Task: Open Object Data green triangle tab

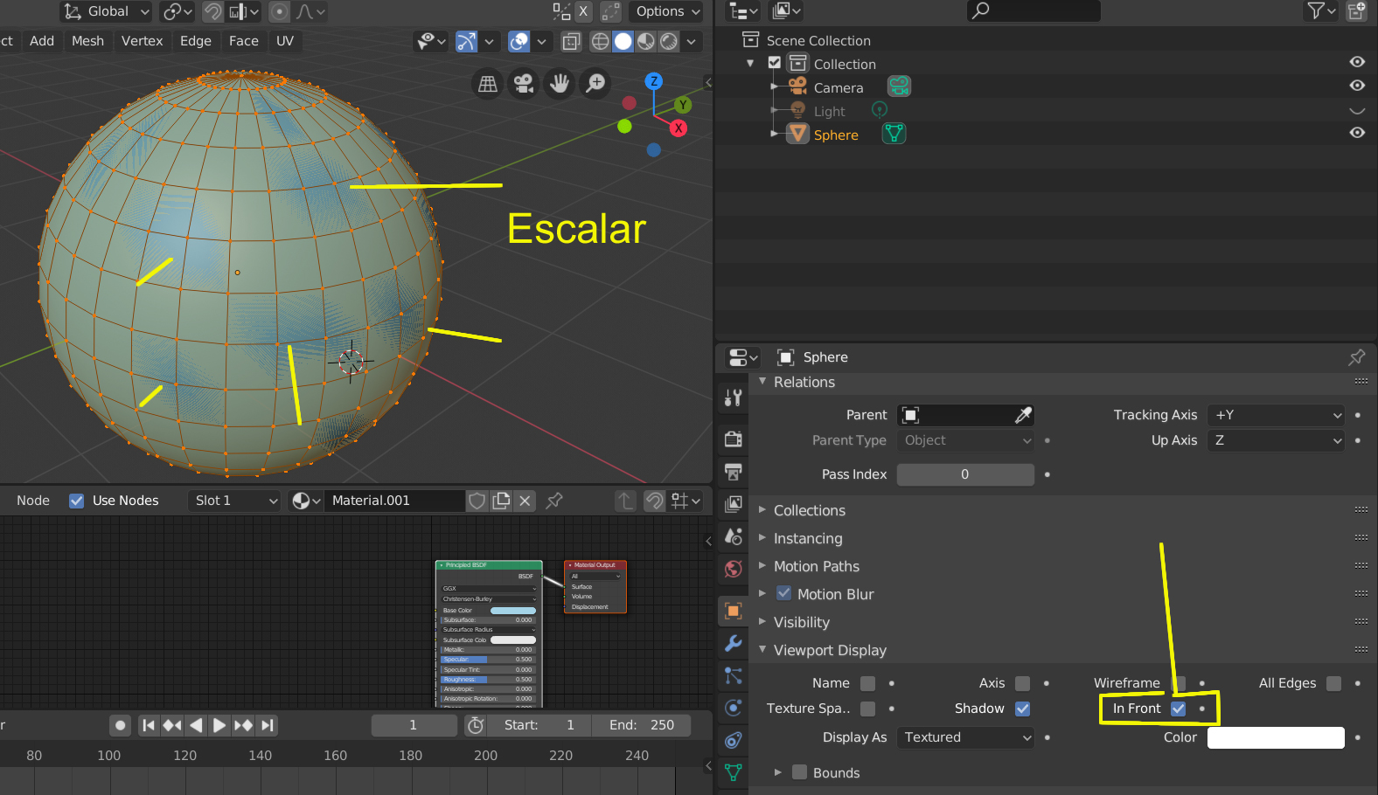Action: (733, 772)
